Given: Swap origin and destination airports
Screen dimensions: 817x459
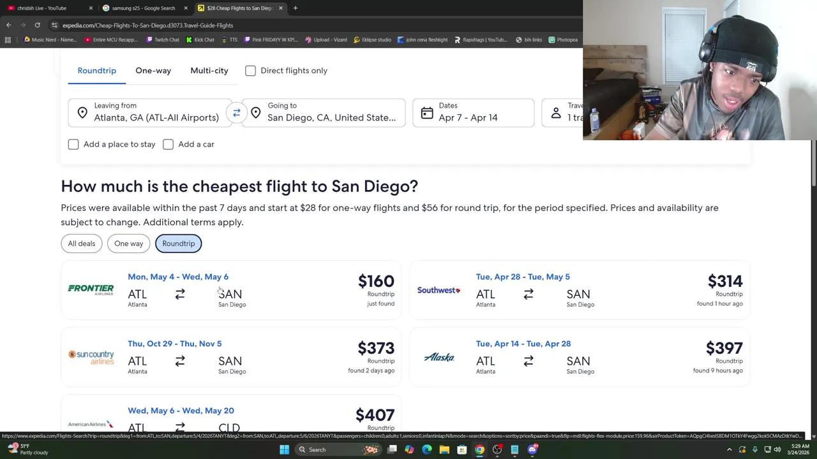Looking at the screenshot, I should tap(236, 113).
